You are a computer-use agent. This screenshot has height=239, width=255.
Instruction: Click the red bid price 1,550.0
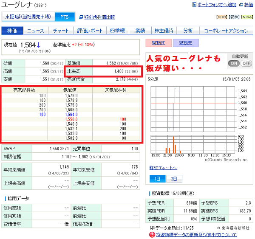pos(71,119)
